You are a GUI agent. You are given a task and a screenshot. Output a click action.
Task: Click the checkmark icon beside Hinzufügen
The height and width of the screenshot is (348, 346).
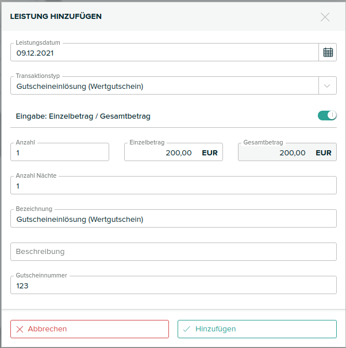pyautogui.click(x=187, y=329)
